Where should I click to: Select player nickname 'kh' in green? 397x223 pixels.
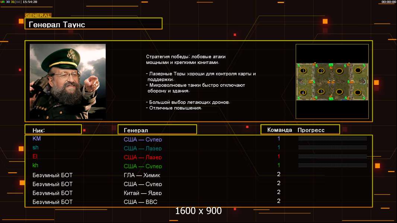pyautogui.click(x=35, y=165)
